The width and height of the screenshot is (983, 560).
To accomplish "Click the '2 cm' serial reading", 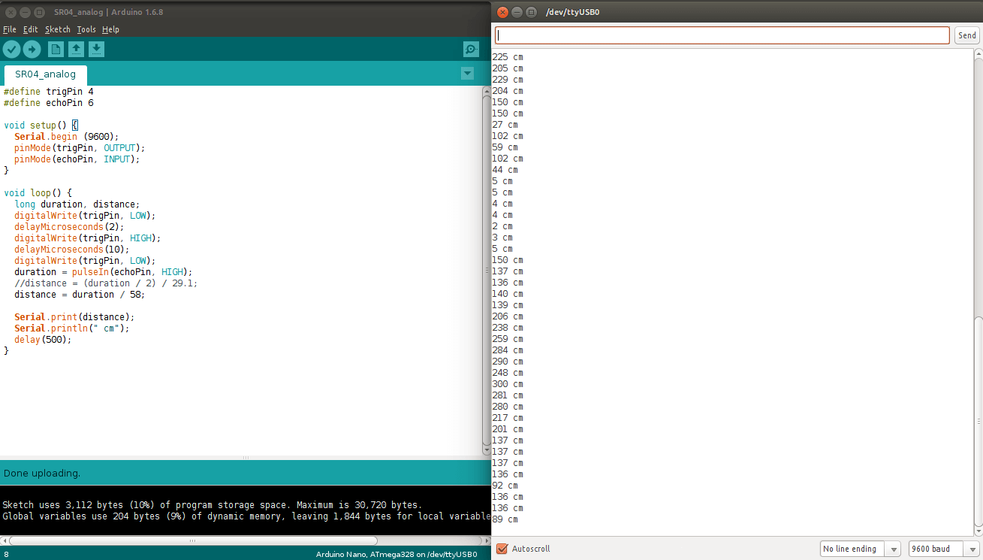I will pos(502,226).
